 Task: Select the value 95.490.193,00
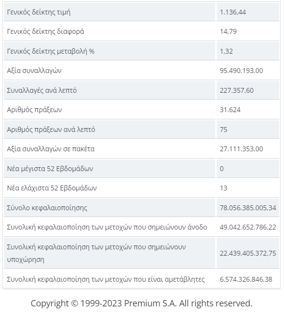click(x=241, y=71)
